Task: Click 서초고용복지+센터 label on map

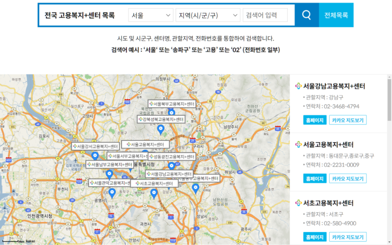Action: pyautogui.click(x=154, y=183)
